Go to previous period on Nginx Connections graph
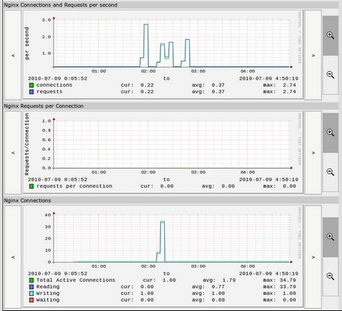Image resolution: width=342 pixels, height=311 pixels. (13, 257)
